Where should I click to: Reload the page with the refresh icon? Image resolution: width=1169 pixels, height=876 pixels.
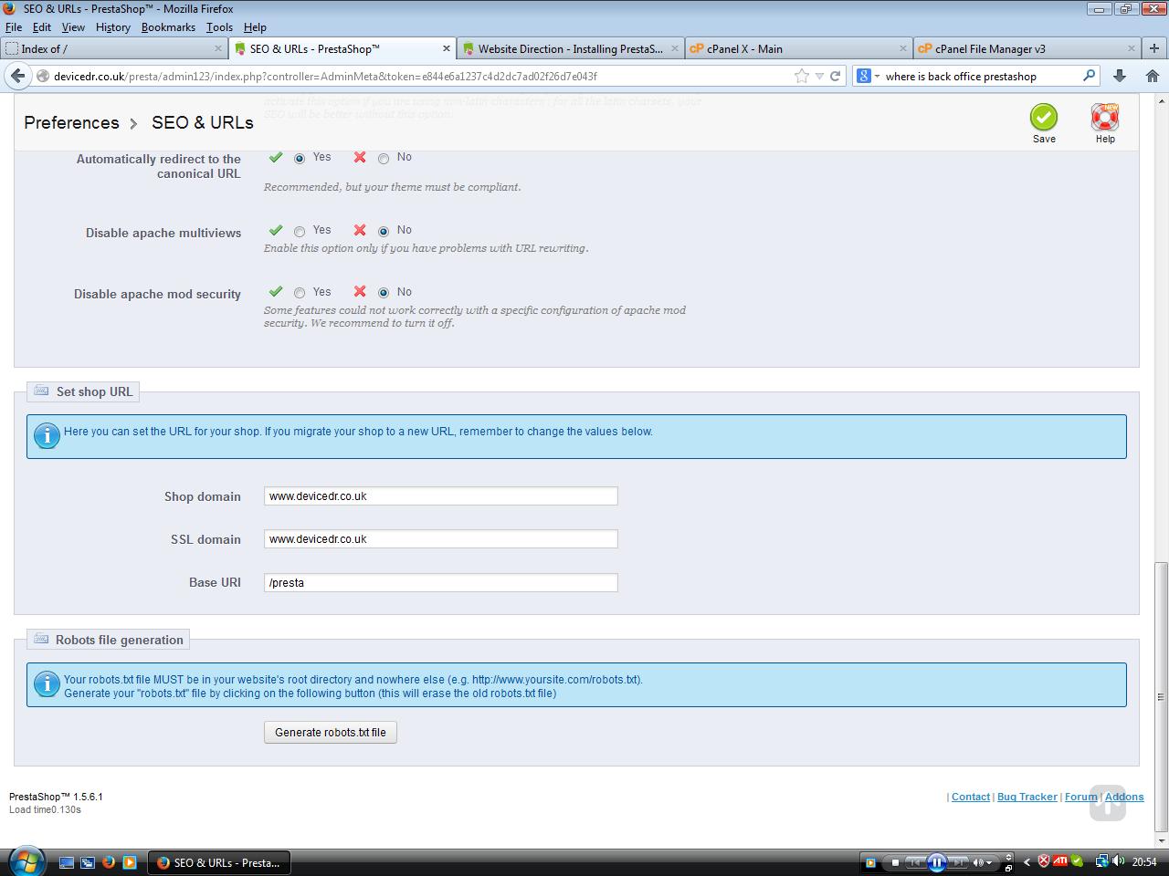(x=835, y=76)
